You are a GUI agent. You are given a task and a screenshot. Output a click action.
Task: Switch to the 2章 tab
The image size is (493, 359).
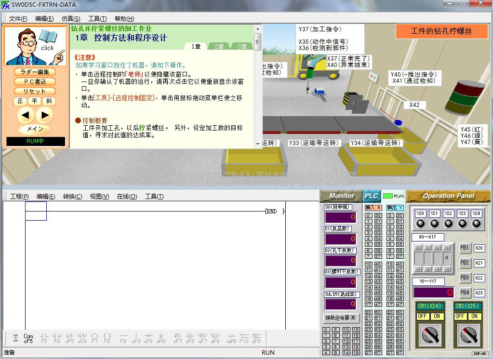(x=219, y=46)
